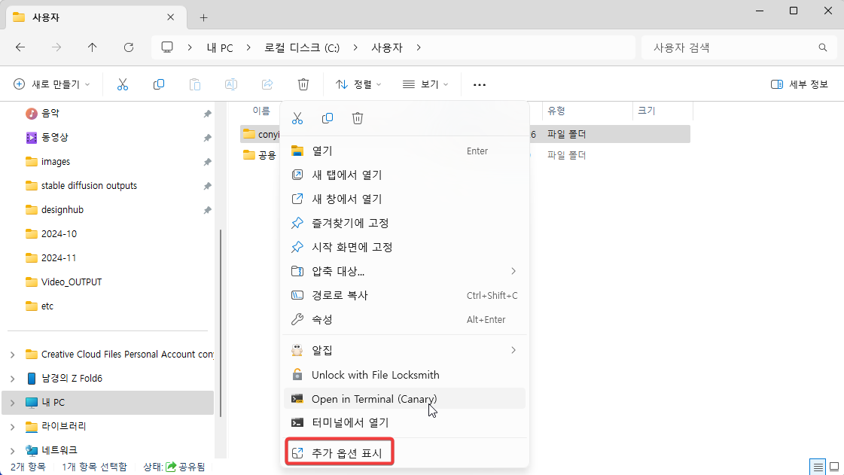The height and width of the screenshot is (475, 844).
Task: Click the Share icon in the toolbar
Action: pyautogui.click(x=267, y=84)
